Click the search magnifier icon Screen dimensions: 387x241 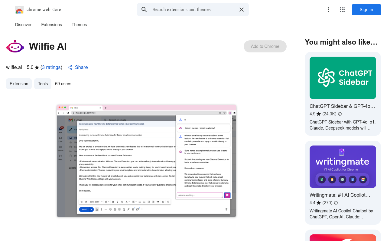click(x=144, y=10)
